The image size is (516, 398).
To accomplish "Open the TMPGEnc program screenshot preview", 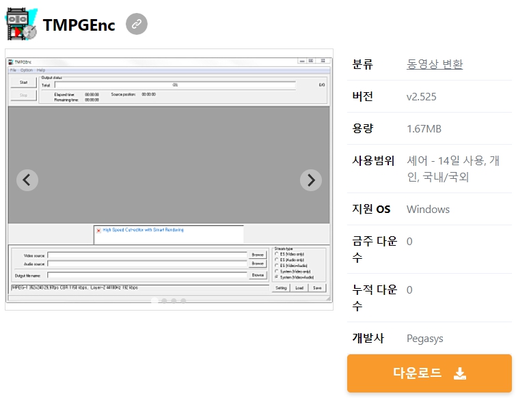I will 169,180.
